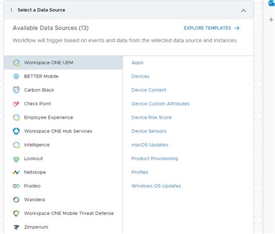The width and height of the screenshot is (275, 234).
Task: Click the plus icon in the right sidebar
Action: pos(271,20)
